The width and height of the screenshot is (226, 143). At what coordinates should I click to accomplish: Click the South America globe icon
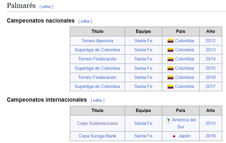tap(168, 120)
